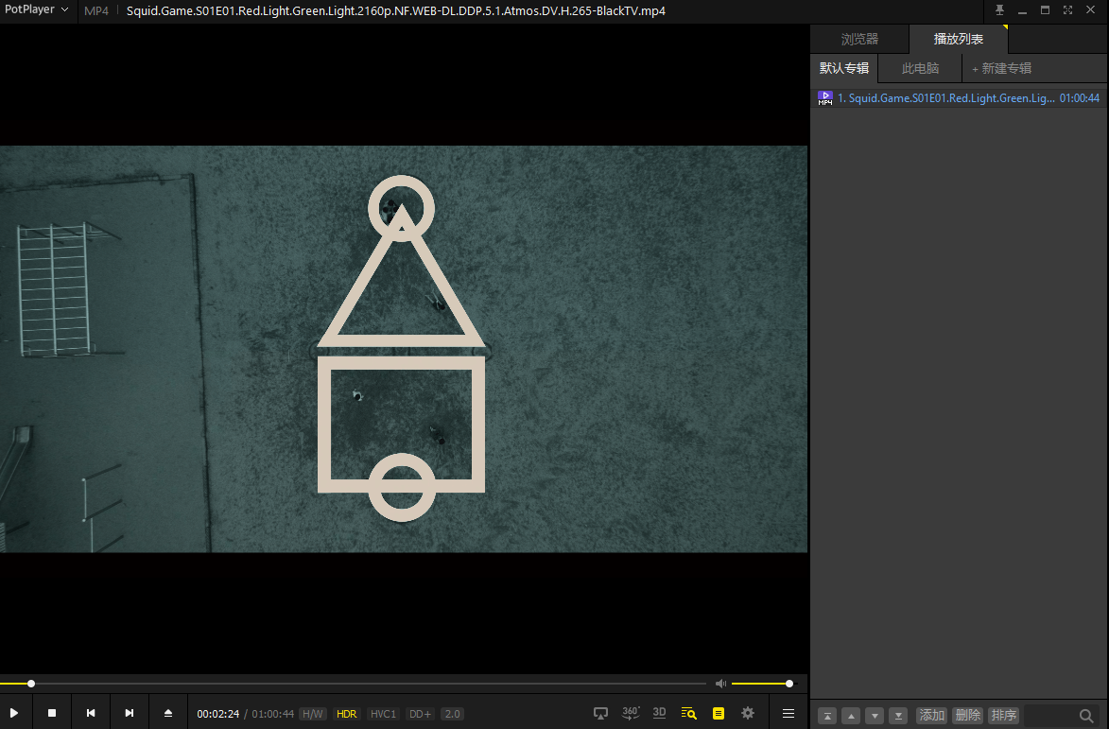Screen dimensions: 1109x729
Task: Click the playlist search magnifier icon
Action: point(1086,716)
